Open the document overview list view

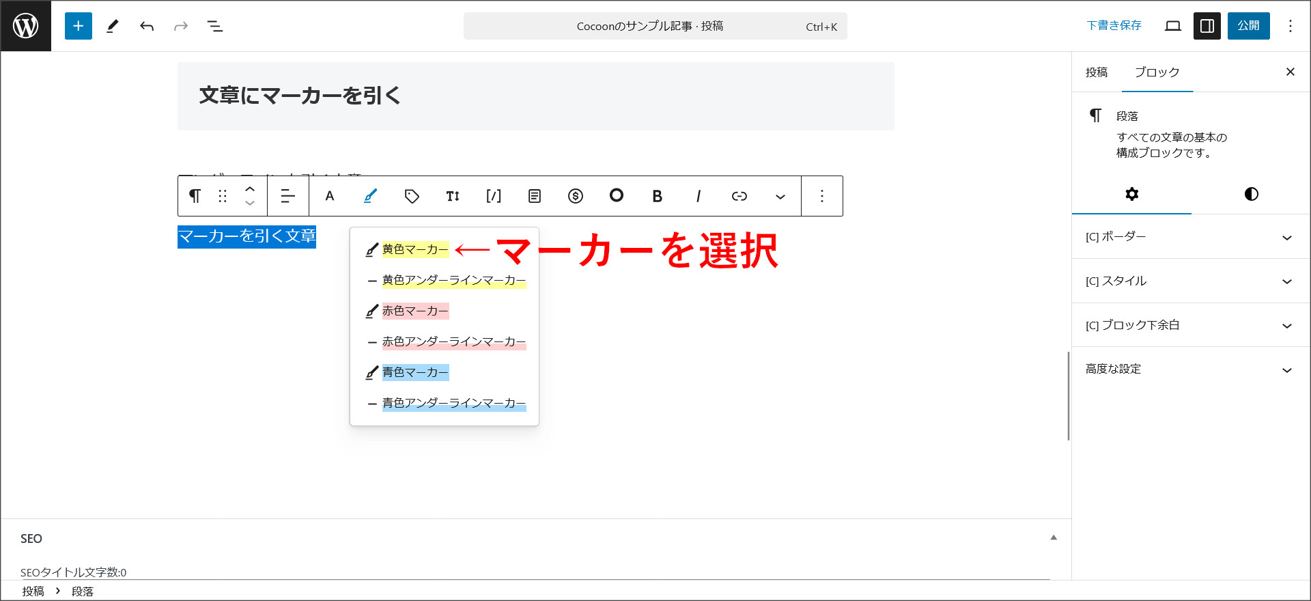[215, 26]
